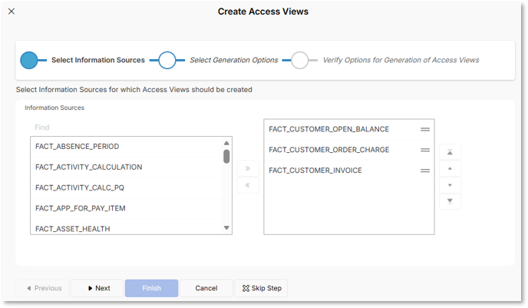528x308 pixels.
Task: Click the Find search field
Action: pyautogui.click(x=131, y=128)
